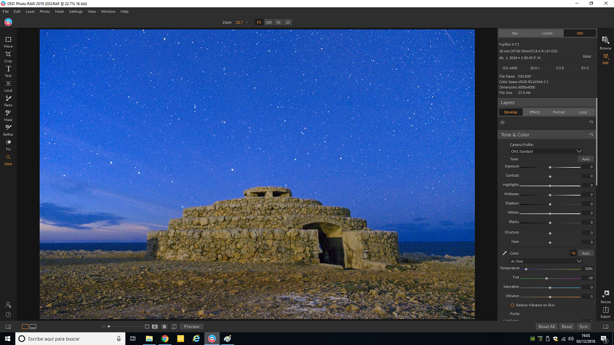
Task: Open the Edit module
Action: 605,59
